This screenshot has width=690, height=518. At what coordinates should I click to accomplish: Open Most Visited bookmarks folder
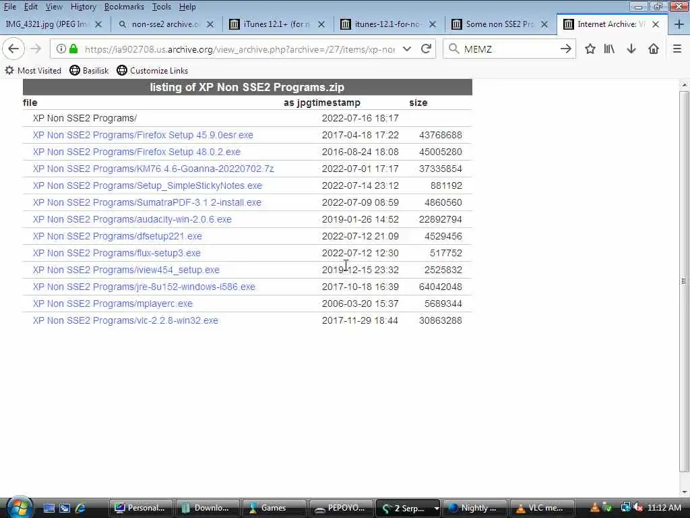pyautogui.click(x=34, y=70)
